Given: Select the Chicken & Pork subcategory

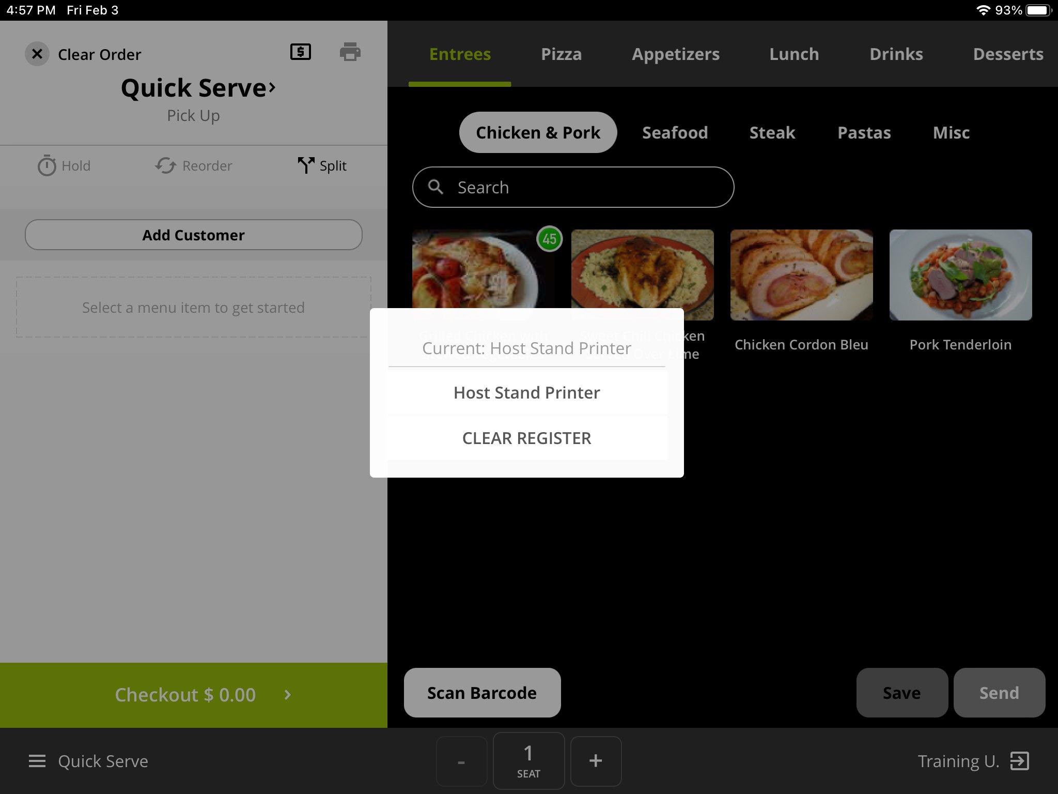Looking at the screenshot, I should point(538,132).
